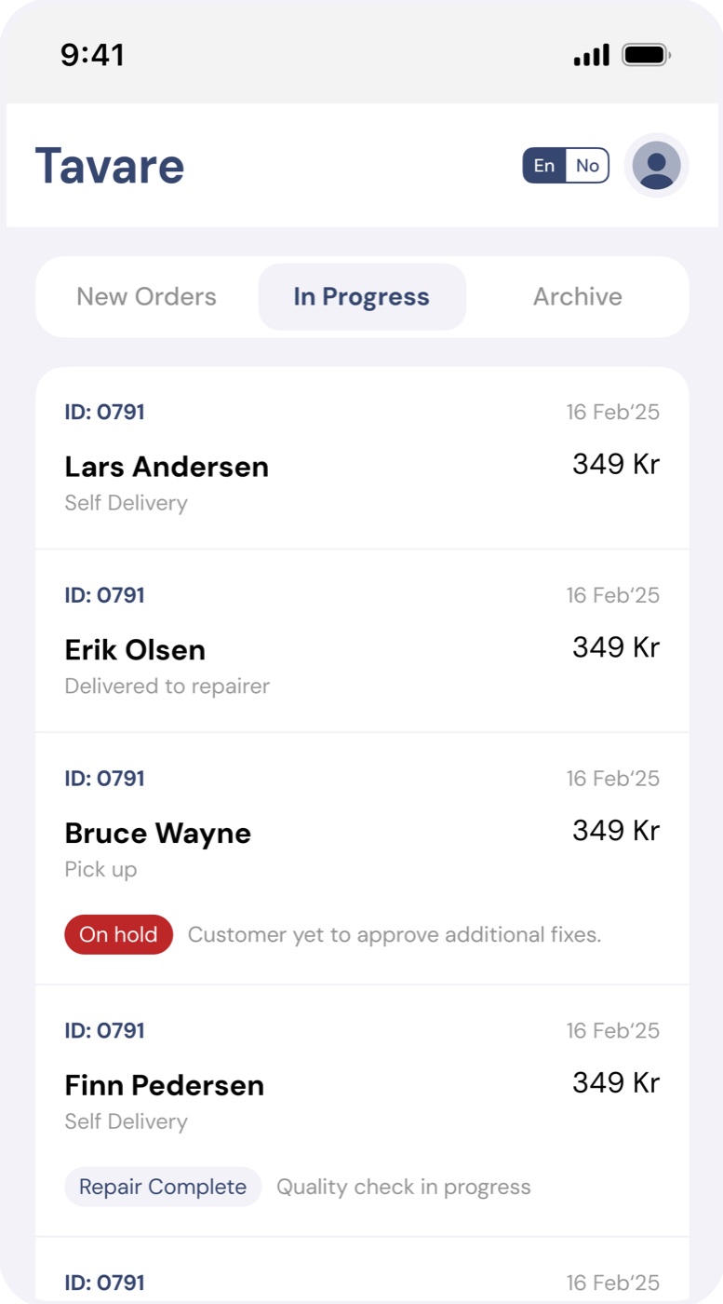Open Finn Pedersen's order card
723x1304 pixels.
click(362, 1111)
